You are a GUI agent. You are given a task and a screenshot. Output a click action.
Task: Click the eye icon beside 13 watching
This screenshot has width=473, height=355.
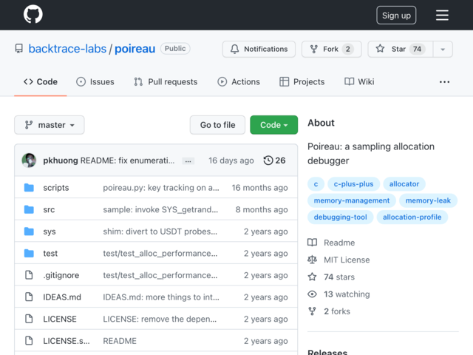312,294
